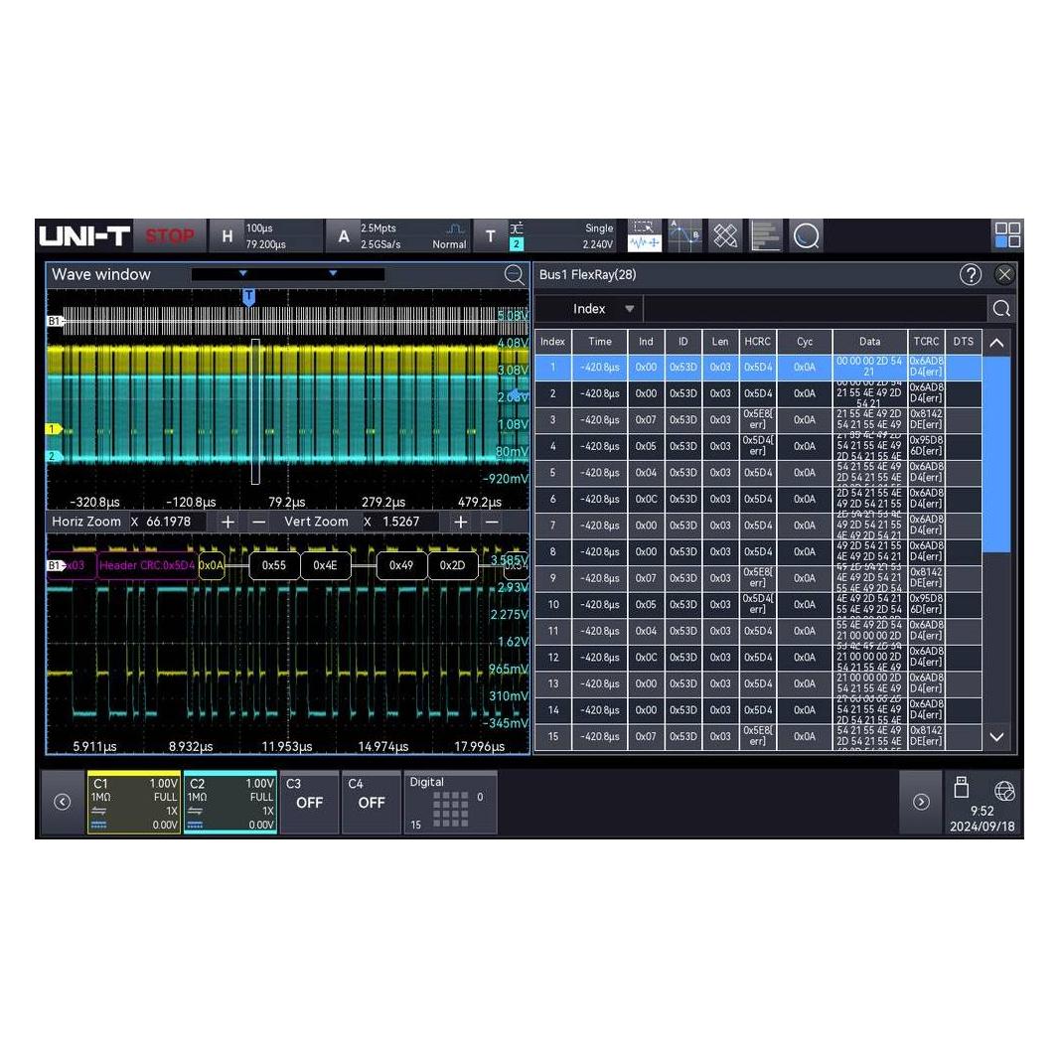Image resolution: width=1059 pixels, height=1059 pixels.
Task: Select decode table row with index 1
Action: [758, 368]
